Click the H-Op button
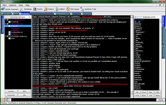This screenshot has height=105, width=166. (x=137, y=96)
